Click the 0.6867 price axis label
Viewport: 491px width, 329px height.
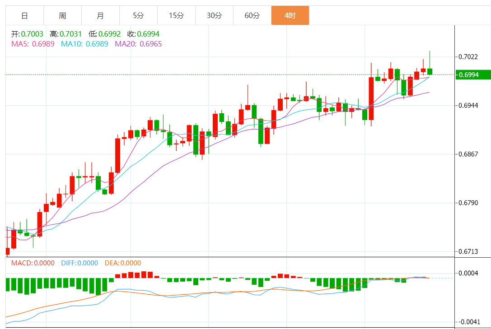click(x=468, y=154)
